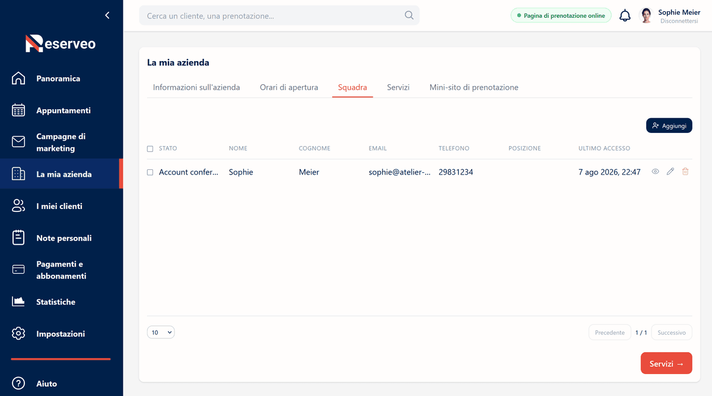Switch to Informazioni sull'azienda tab

coord(196,87)
